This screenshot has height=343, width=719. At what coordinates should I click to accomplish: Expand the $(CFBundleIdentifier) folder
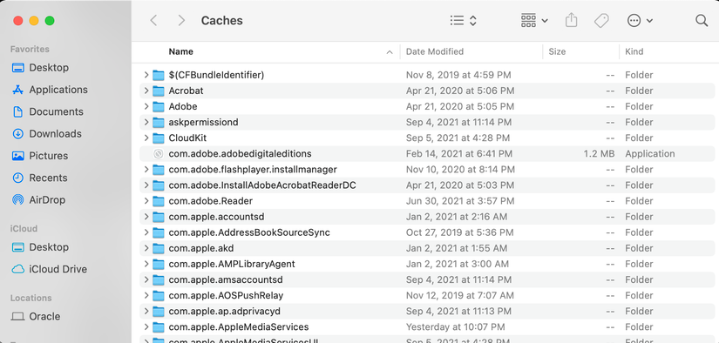(146, 75)
